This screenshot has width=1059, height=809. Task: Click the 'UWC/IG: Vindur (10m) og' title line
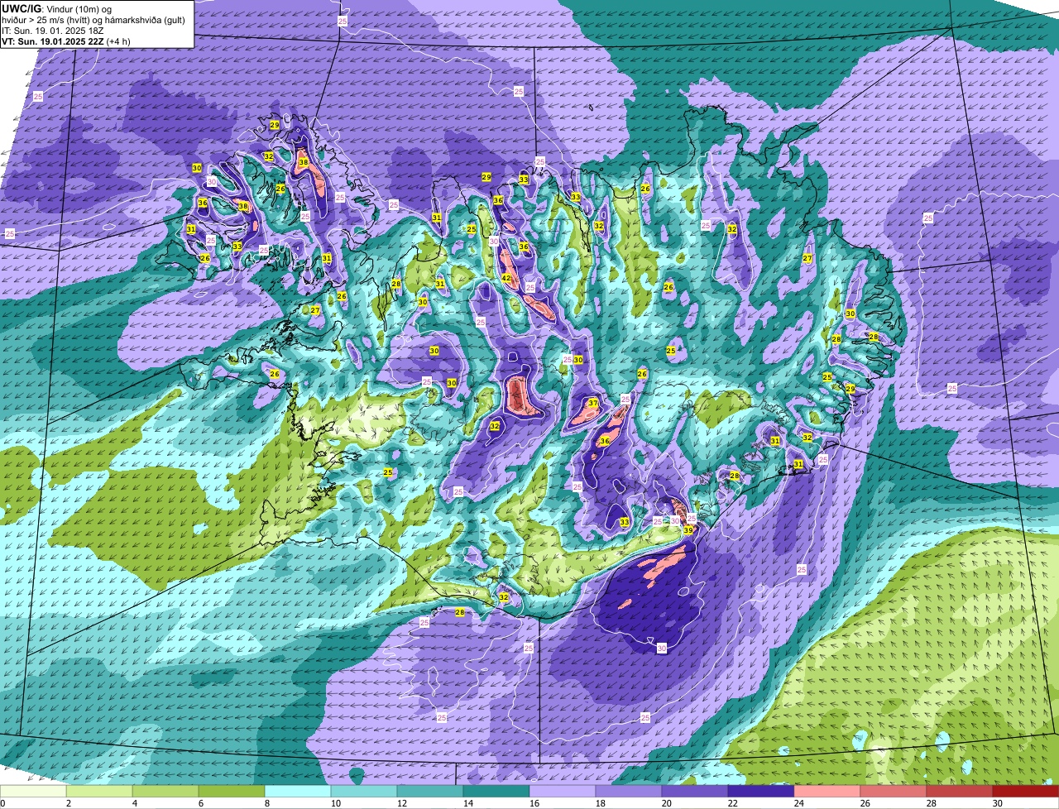point(57,8)
